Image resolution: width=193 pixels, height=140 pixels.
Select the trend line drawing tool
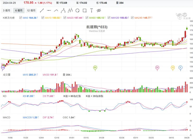(42, 11)
